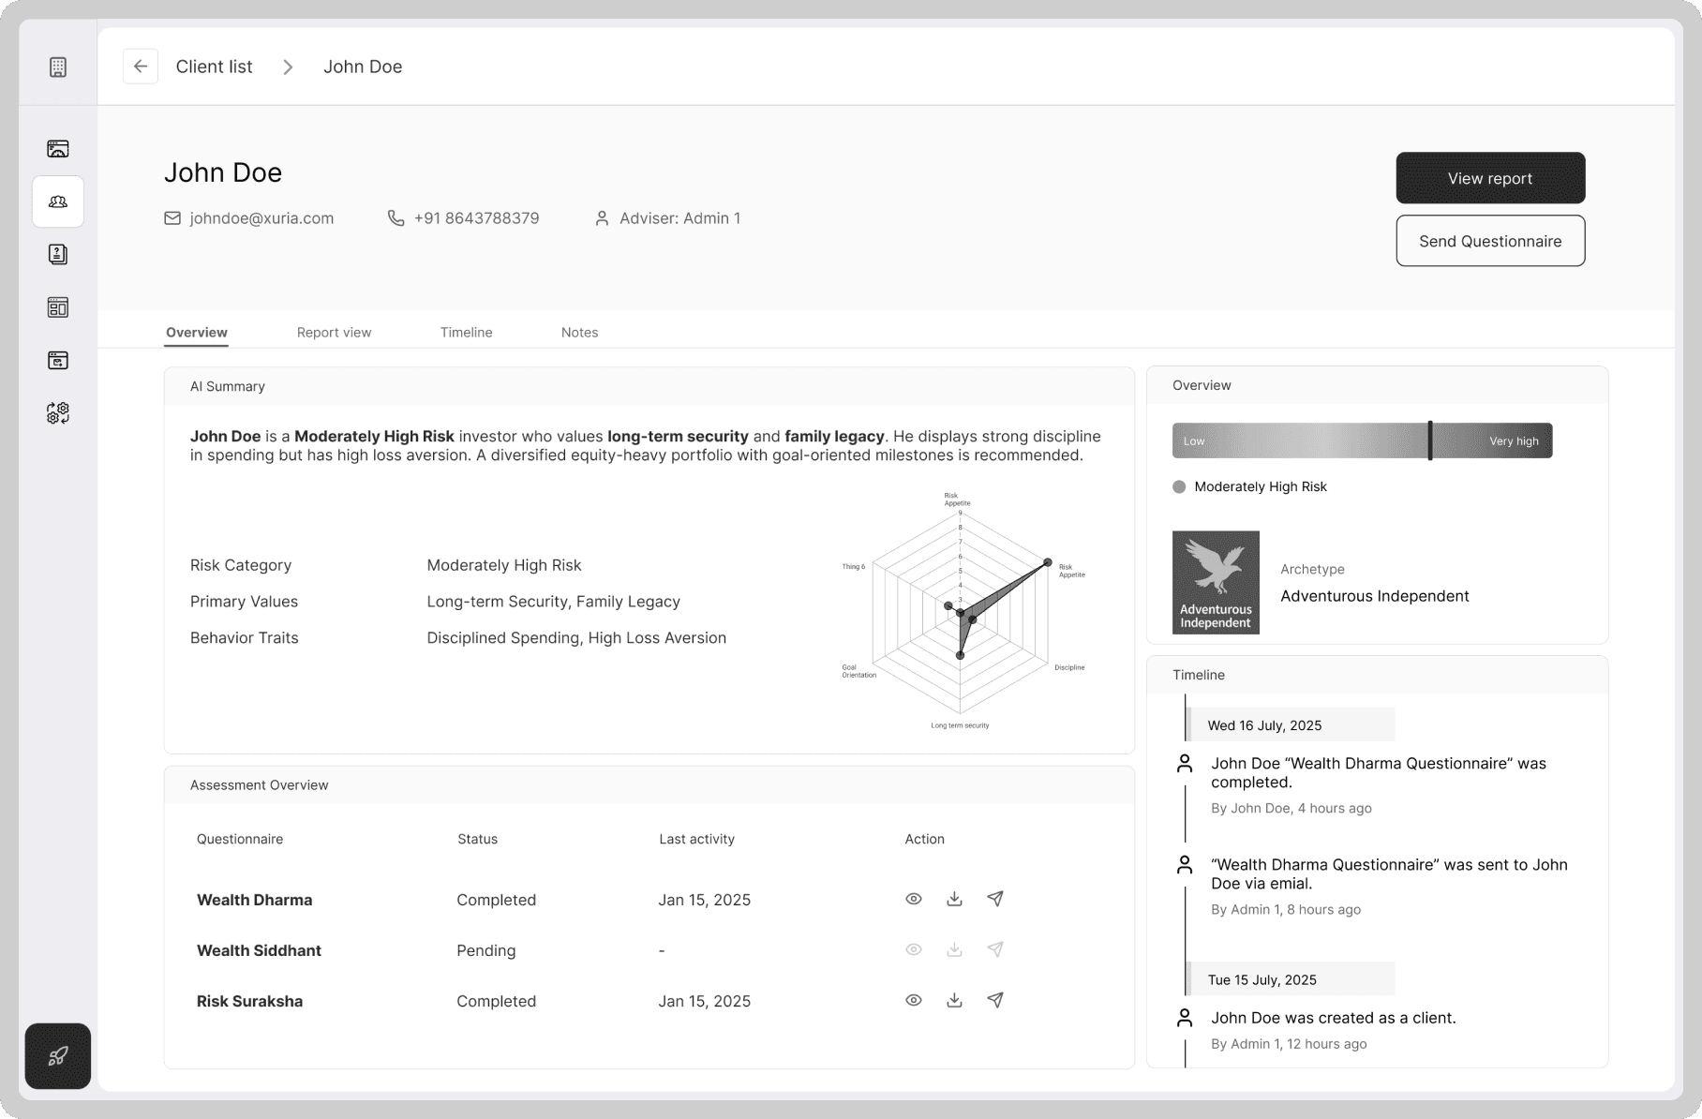Click the building icon at top left
The width and height of the screenshot is (1702, 1119).
pyautogui.click(x=57, y=66)
